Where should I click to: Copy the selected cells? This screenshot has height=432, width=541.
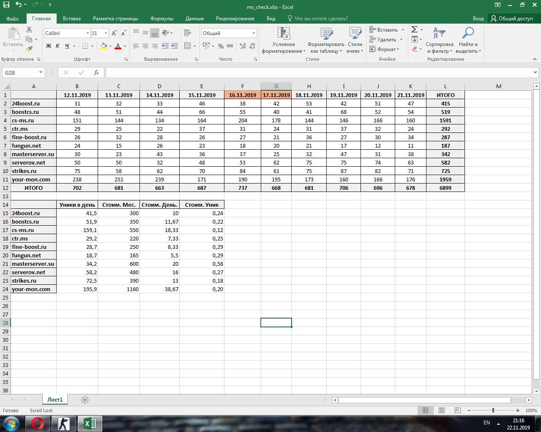pos(29,39)
